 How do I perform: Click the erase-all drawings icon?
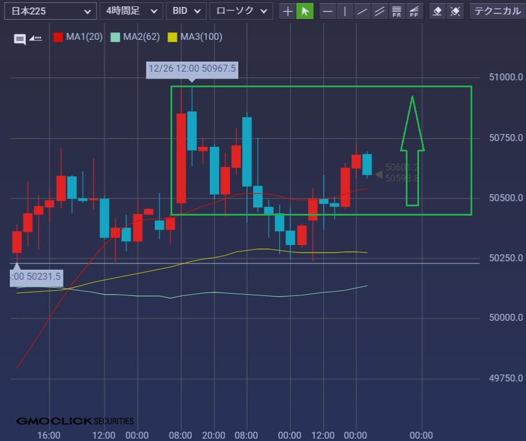pos(455,11)
